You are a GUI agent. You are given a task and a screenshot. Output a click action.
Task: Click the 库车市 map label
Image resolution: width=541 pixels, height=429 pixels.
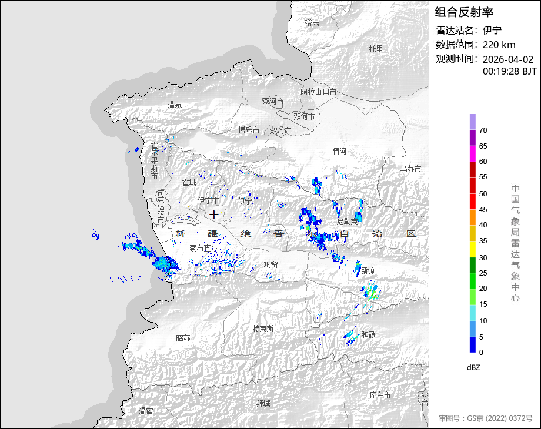tap(380, 395)
